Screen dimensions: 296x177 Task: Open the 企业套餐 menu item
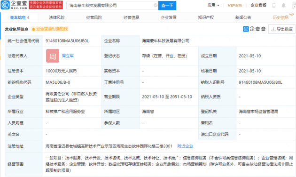click(x=258, y=5)
